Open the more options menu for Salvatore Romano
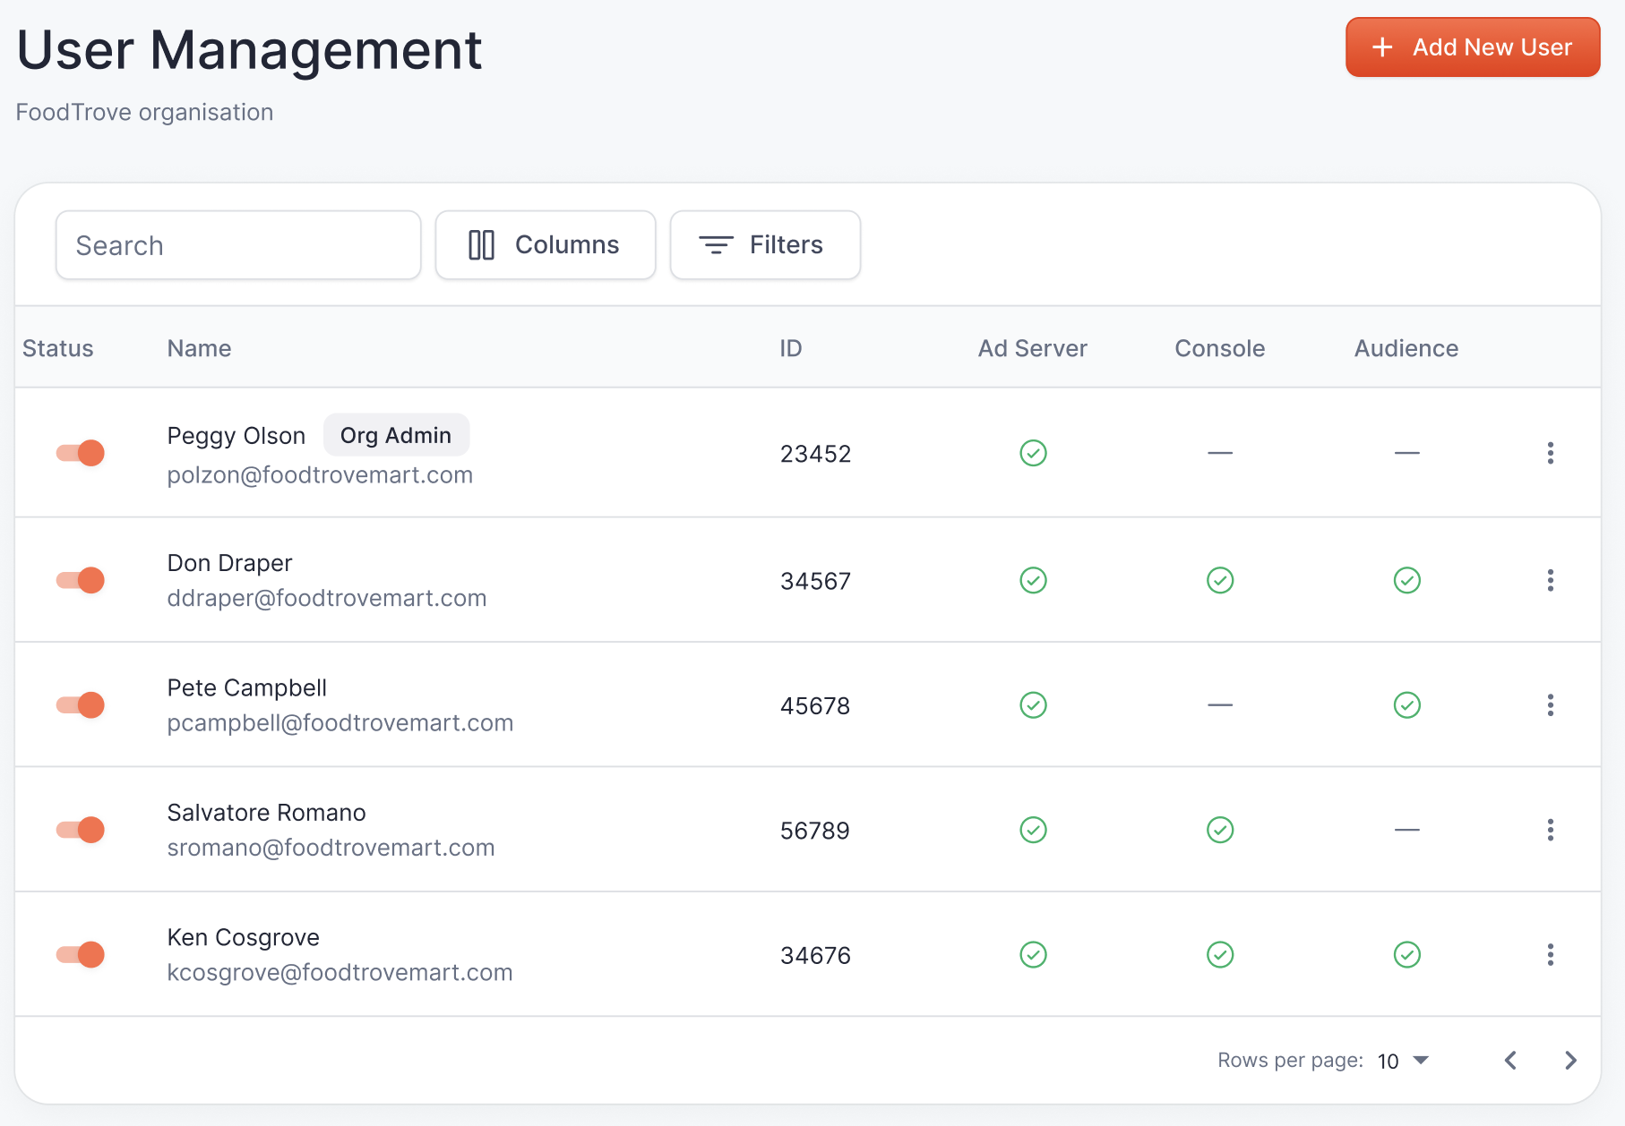 pos(1550,830)
